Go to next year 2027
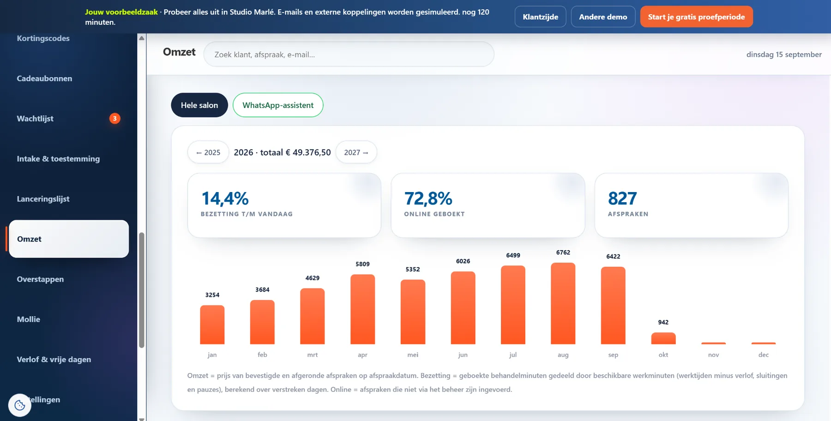The height and width of the screenshot is (421, 831). coord(356,152)
